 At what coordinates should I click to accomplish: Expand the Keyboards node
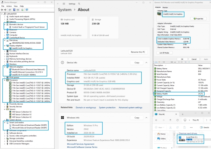tap(5, 56)
